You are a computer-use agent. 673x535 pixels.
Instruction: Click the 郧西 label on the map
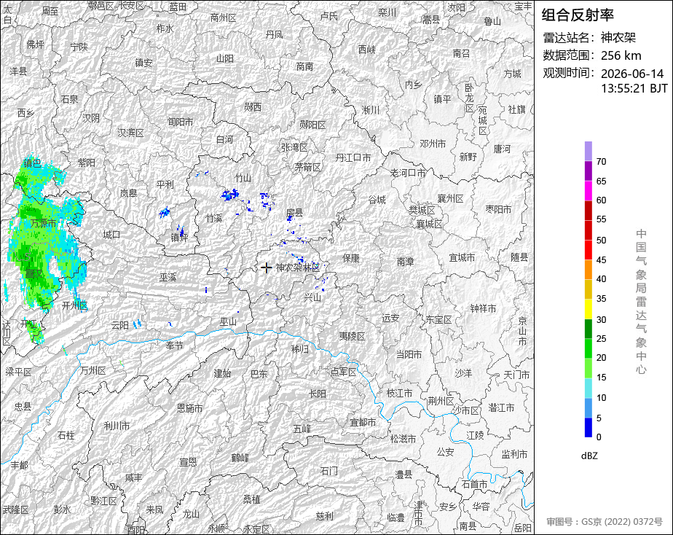tap(252, 107)
